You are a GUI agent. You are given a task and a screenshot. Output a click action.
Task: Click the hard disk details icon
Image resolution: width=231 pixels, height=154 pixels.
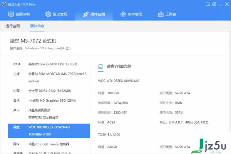tap(100, 67)
